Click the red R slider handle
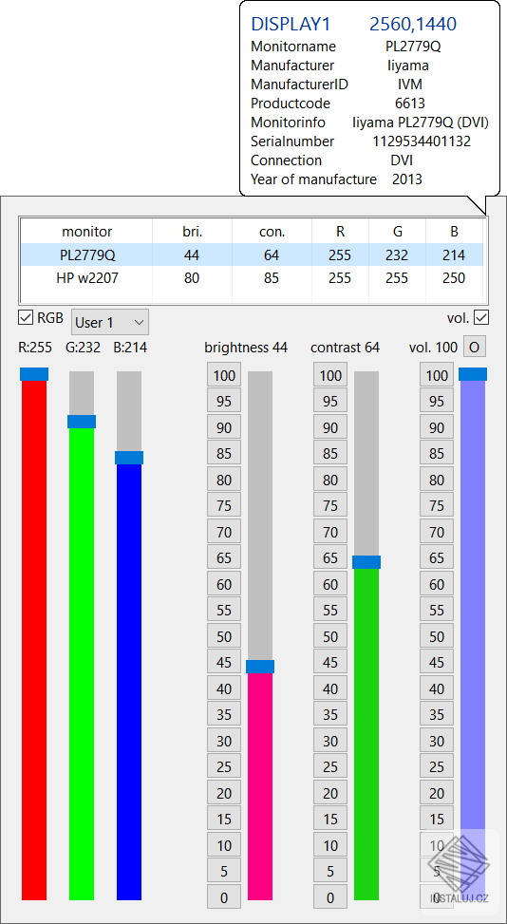Screen dimensions: 507x924 (x=34, y=374)
